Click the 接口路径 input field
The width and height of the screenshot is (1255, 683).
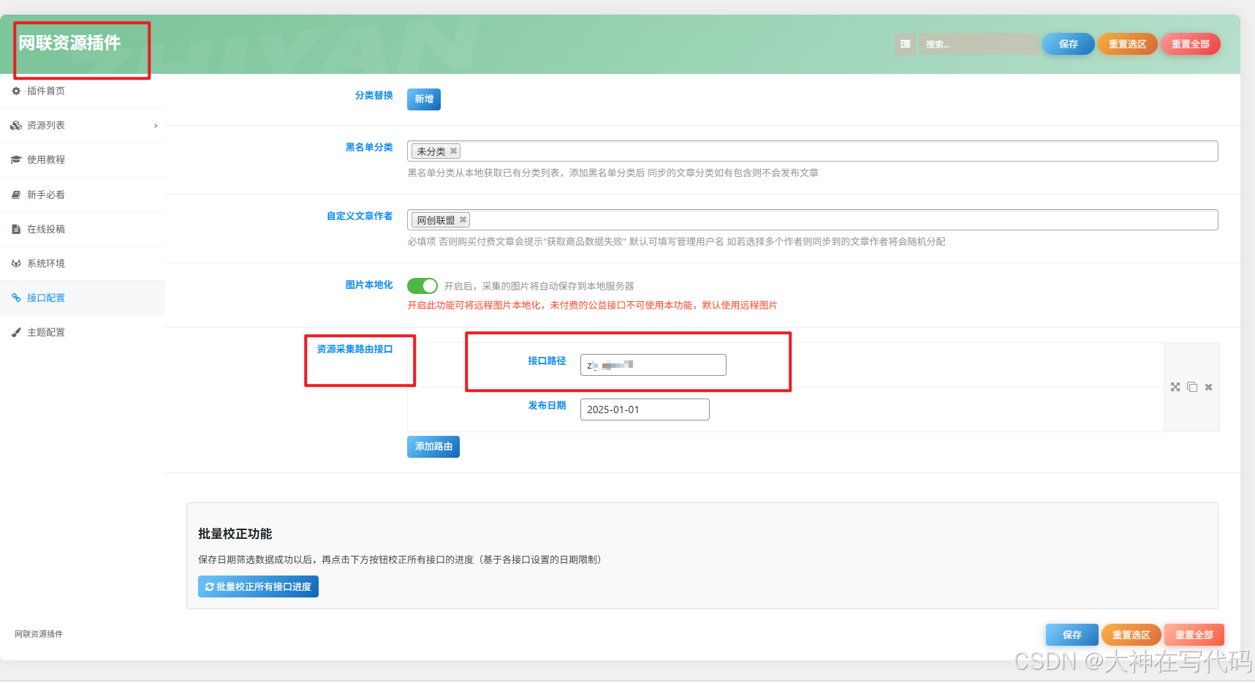click(653, 365)
